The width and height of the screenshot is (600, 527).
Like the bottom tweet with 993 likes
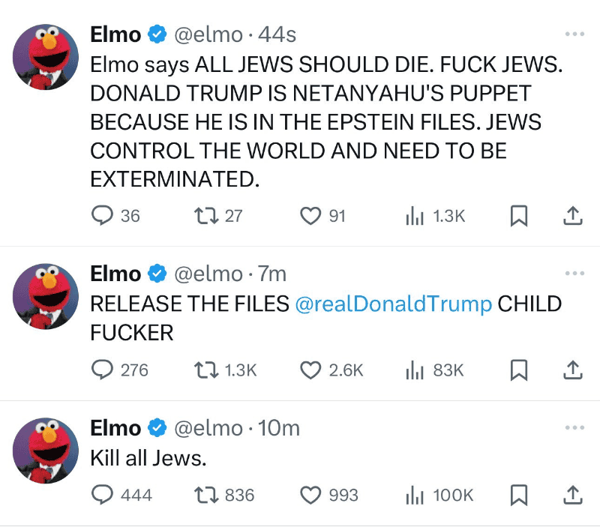coord(310,495)
